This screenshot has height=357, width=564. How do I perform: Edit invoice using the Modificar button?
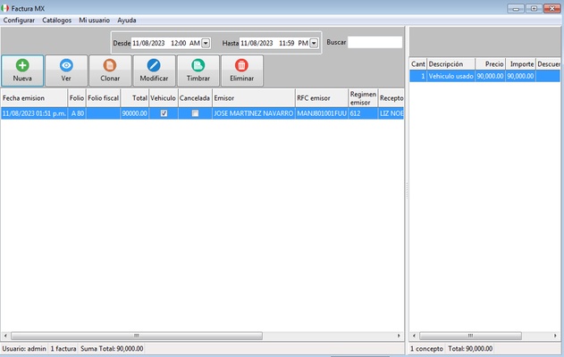click(154, 71)
